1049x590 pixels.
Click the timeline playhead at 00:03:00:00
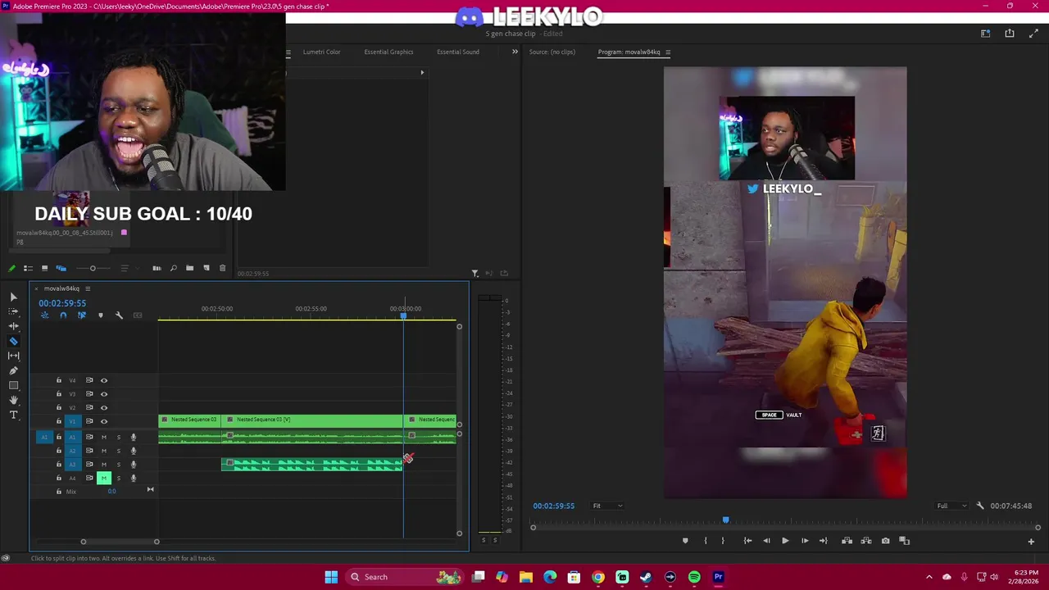point(403,315)
